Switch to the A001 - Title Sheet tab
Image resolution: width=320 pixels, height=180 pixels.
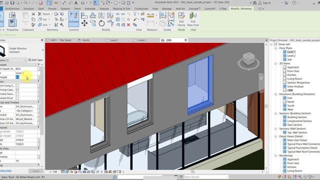[61, 40]
